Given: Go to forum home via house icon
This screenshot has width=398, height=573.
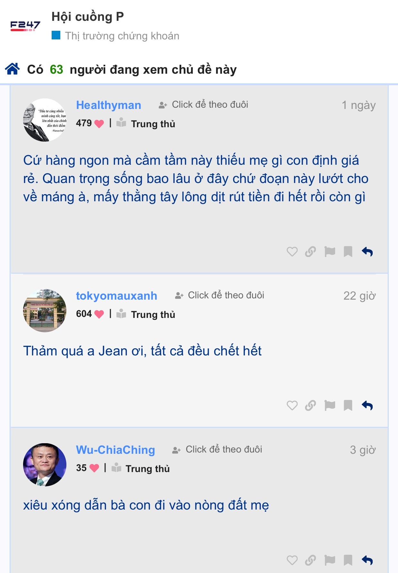Looking at the screenshot, I should (x=12, y=69).
